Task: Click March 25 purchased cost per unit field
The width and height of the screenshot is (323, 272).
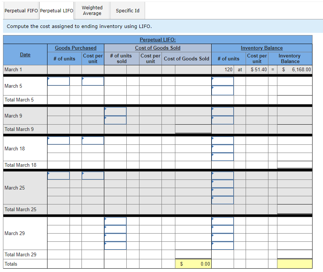Action: [x=93, y=176]
